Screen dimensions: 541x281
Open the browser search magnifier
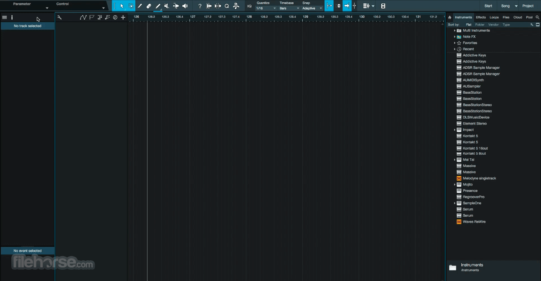pyautogui.click(x=538, y=17)
